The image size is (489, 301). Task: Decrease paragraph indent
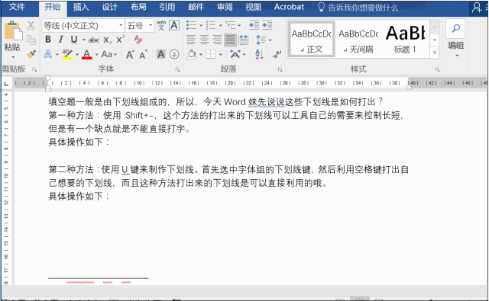[254, 25]
